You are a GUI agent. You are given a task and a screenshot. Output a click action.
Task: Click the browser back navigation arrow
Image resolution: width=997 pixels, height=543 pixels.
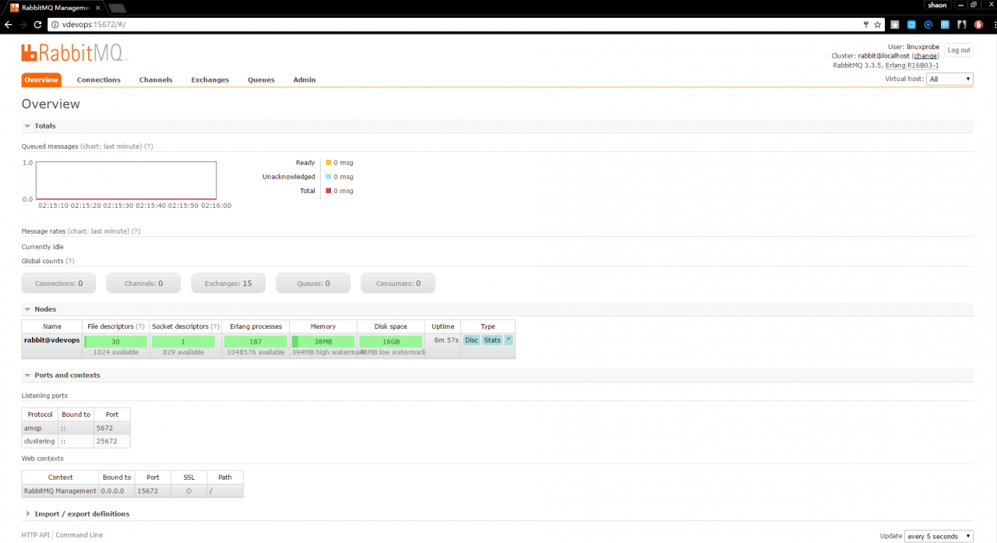(8, 24)
